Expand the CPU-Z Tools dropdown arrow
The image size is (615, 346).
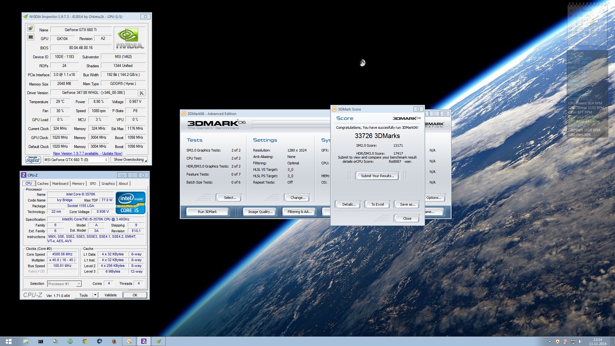pos(95,295)
